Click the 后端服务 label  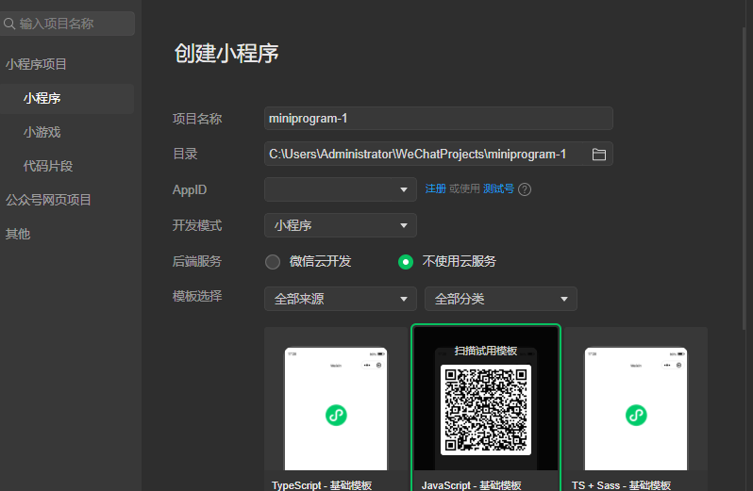(197, 261)
